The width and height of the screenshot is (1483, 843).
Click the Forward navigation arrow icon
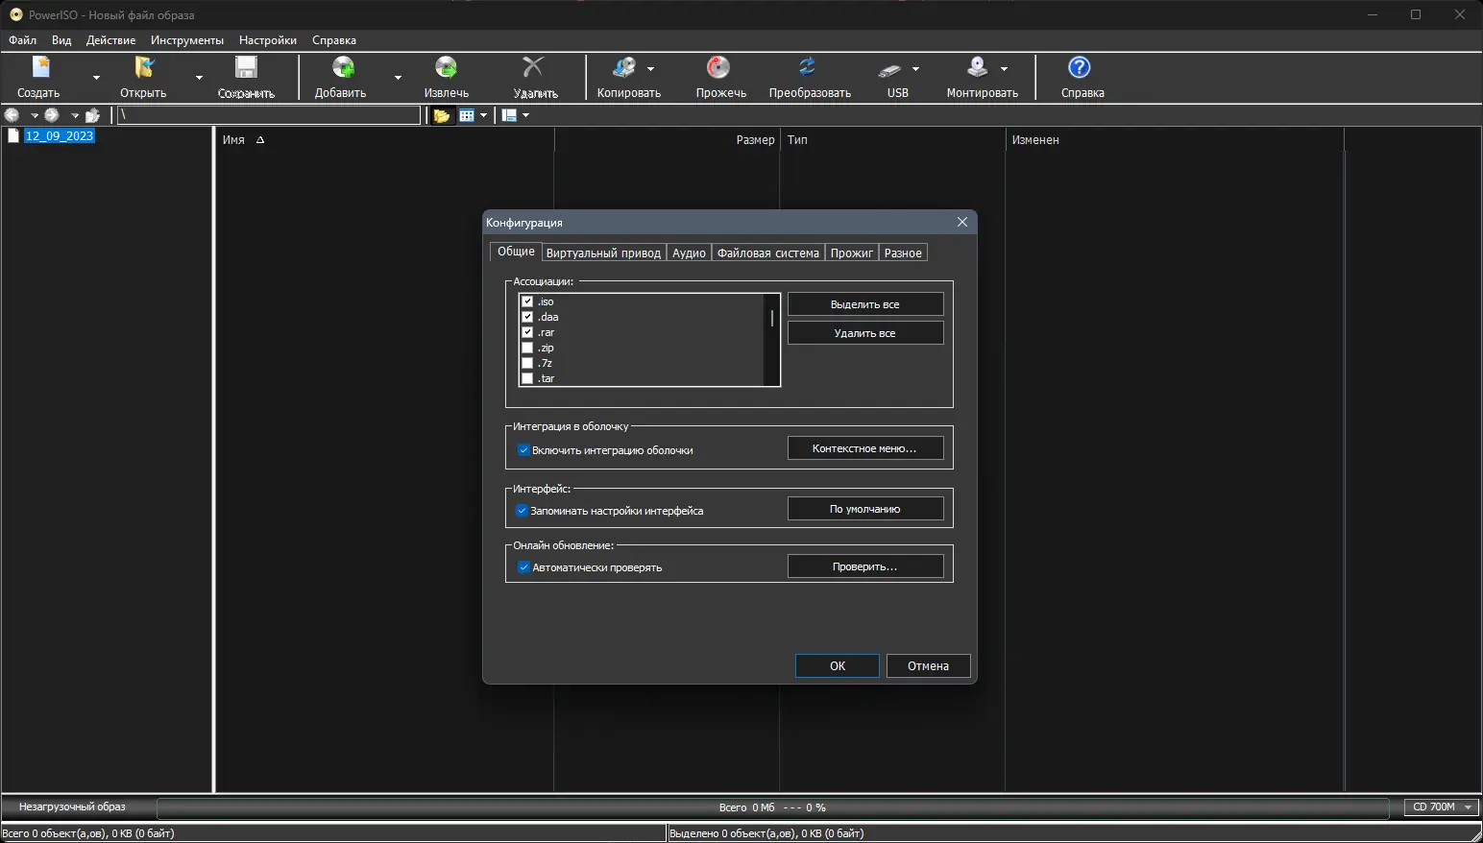[x=52, y=115]
